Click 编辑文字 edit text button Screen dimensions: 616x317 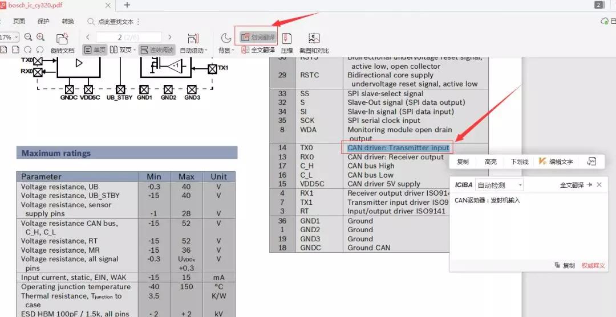[556, 162]
